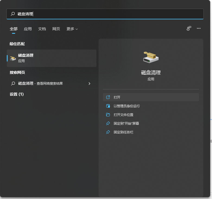Click the 应用 label under the preview title

pyautogui.click(x=151, y=79)
